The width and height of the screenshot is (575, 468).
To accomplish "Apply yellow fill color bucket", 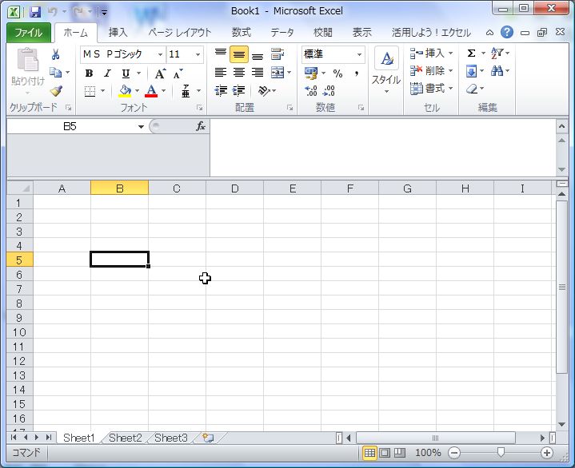I will tap(125, 91).
